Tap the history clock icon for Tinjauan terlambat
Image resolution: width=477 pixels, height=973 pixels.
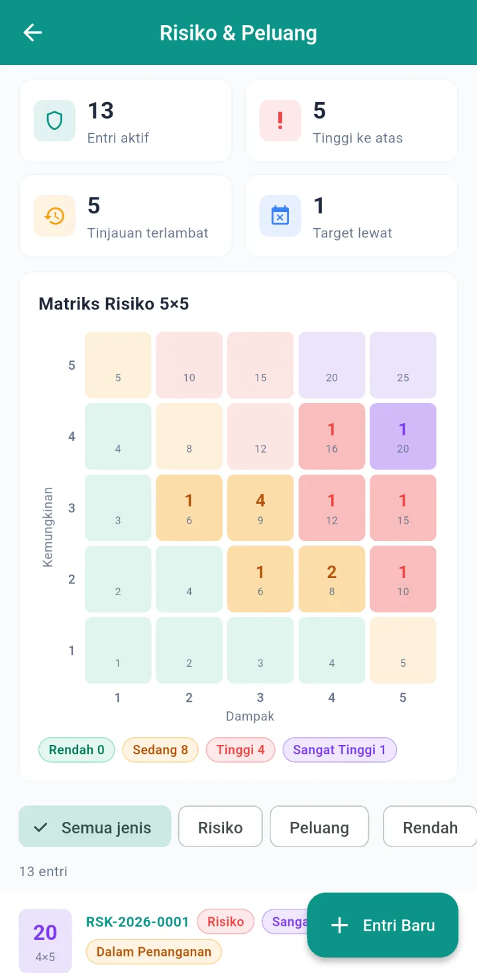[x=54, y=215]
